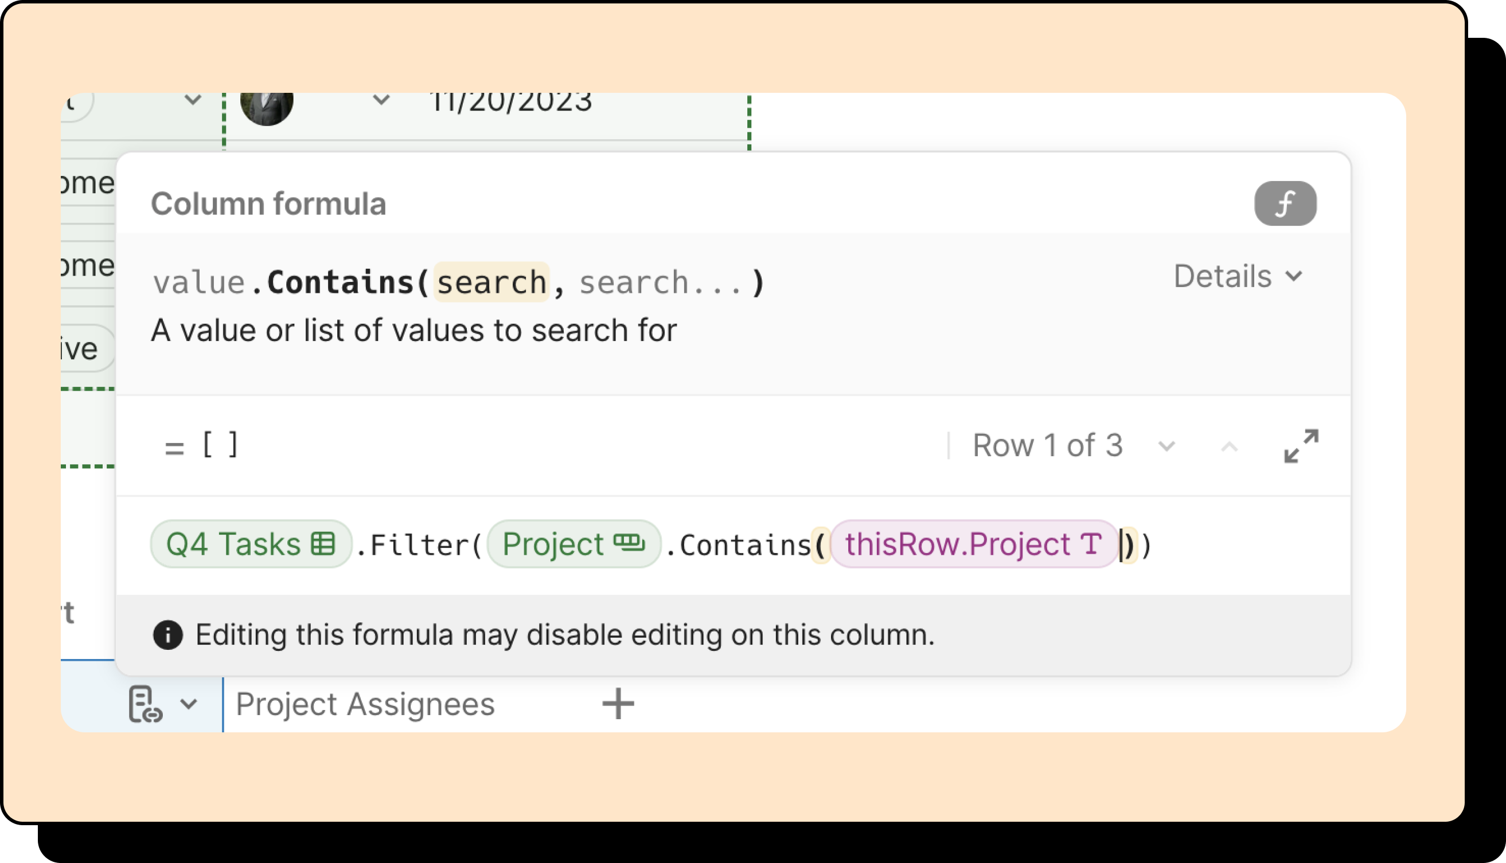
Task: Open the status cell dropdown at top left
Action: click(192, 100)
